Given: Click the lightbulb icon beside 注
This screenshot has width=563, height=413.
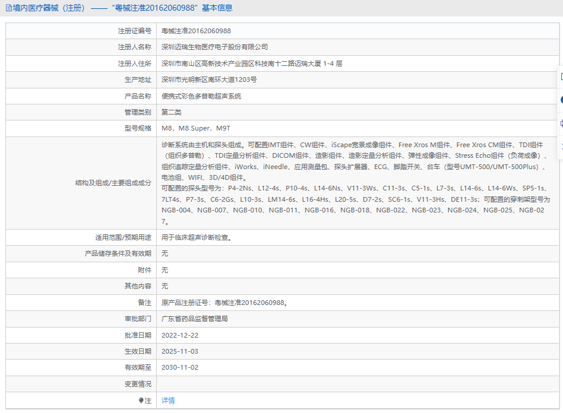Looking at the screenshot, I should pos(141,401).
